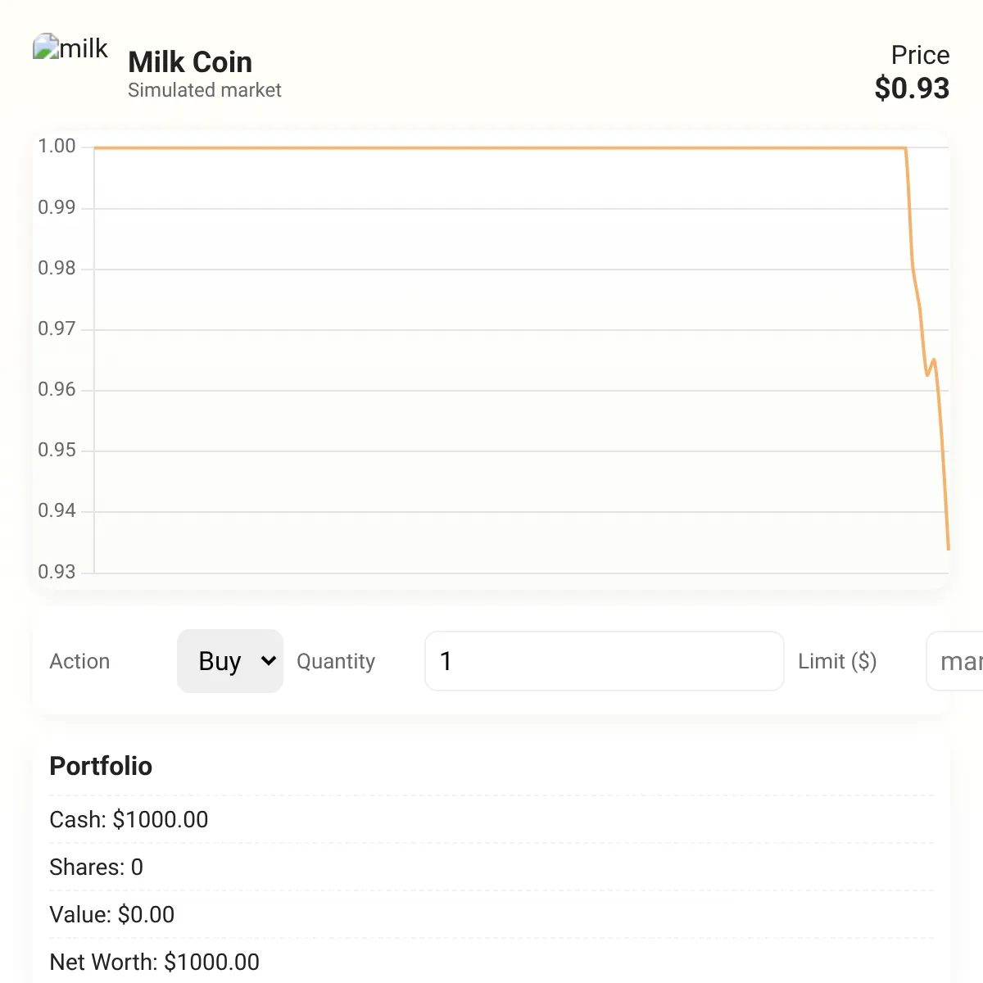Screen dimensions: 983x983
Task: Focus the Quantity input field
Action: pyautogui.click(x=605, y=661)
